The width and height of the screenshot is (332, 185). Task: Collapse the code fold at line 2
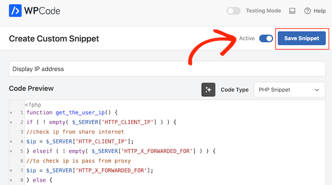(x=11, y=123)
